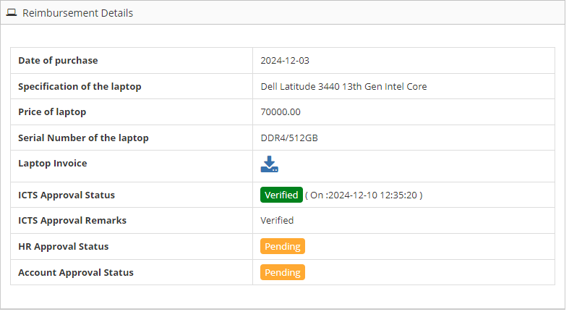Click the Account Approval Pending badge
The height and width of the screenshot is (312, 569).
pos(283,273)
